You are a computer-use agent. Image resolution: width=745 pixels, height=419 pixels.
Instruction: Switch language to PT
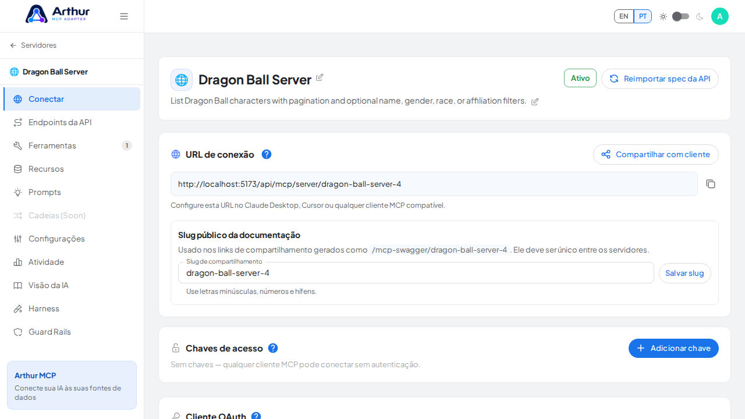[x=643, y=16]
